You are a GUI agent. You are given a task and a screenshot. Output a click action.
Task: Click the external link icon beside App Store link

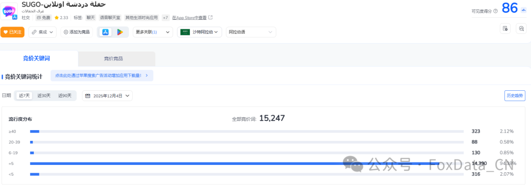coord(210,17)
